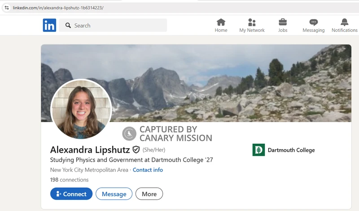Focus the LinkedIn Search field
Image resolution: width=359 pixels, height=211 pixels.
(x=117, y=26)
